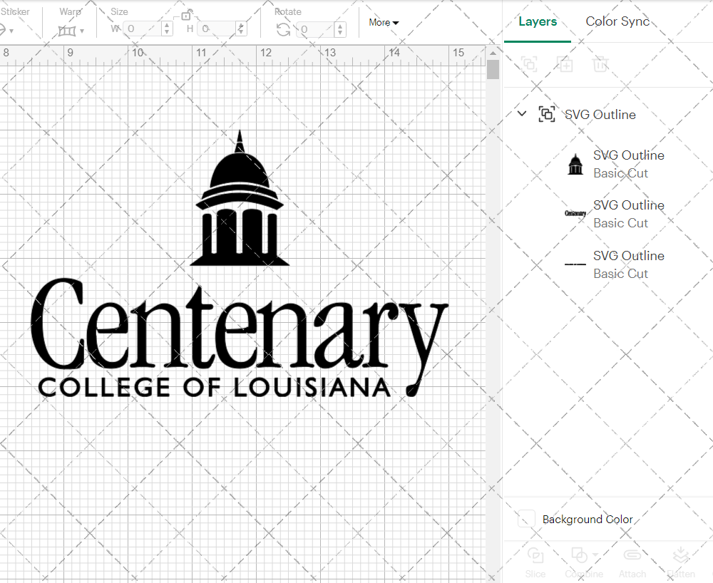This screenshot has width=713, height=583.
Task: Increment the rotate value using the stepper arrows
Action: [340, 28]
